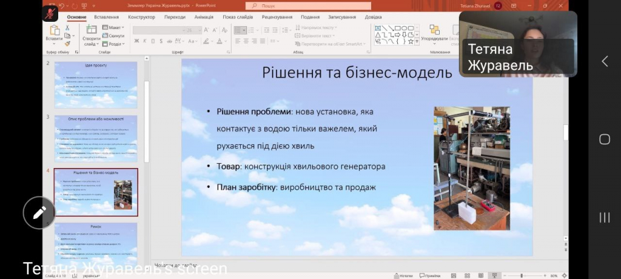Click the annotation pencil button
Viewport: 621px width, 279px height.
click(x=39, y=212)
